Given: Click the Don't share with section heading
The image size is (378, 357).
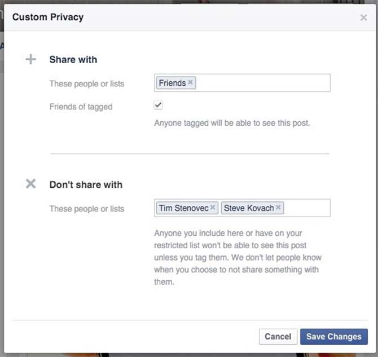Looking at the screenshot, I should click(x=86, y=184).
